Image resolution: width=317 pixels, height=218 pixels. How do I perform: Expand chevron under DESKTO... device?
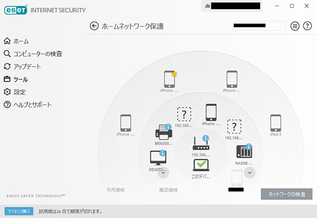coord(163,172)
